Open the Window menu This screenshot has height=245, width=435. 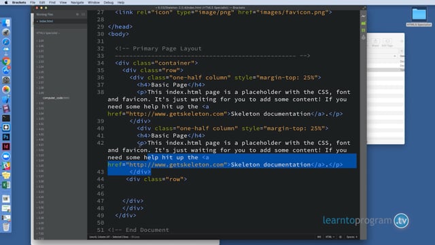(94, 3)
